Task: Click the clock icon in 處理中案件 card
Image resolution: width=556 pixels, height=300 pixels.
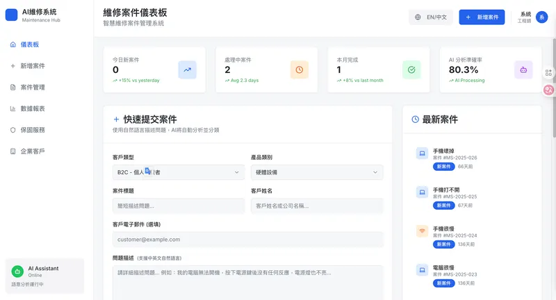Action: 300,69
